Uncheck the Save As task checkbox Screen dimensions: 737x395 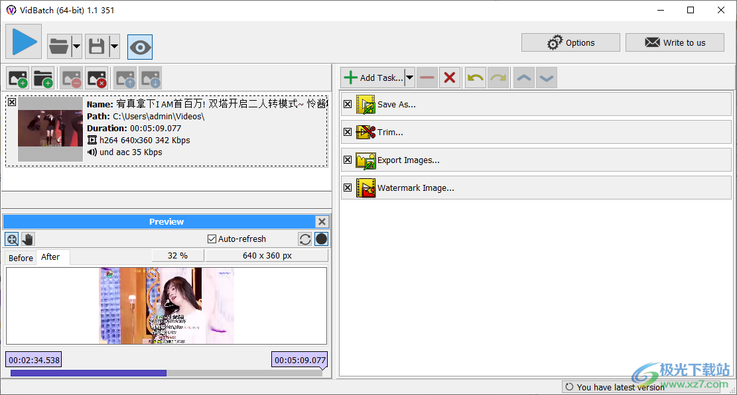[x=348, y=104]
